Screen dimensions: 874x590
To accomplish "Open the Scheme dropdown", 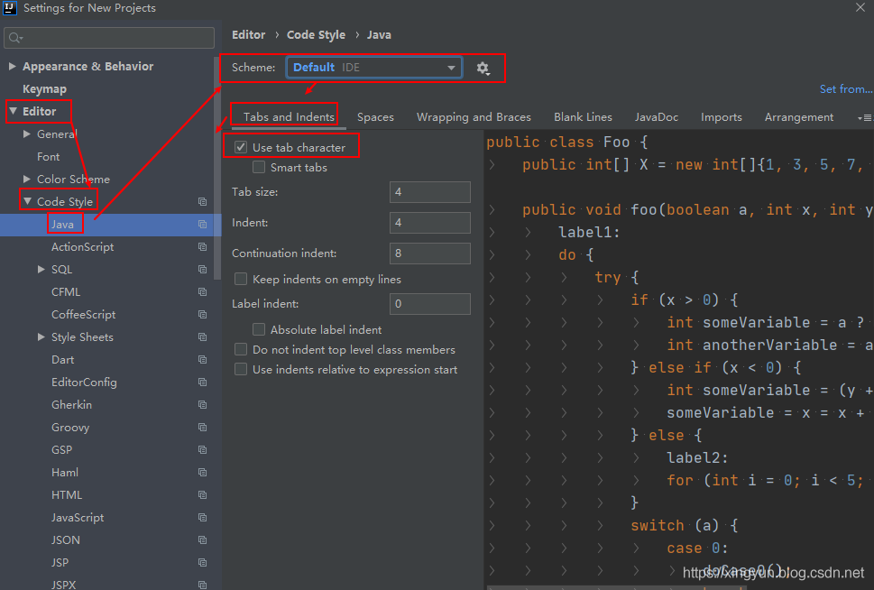I will click(x=373, y=68).
